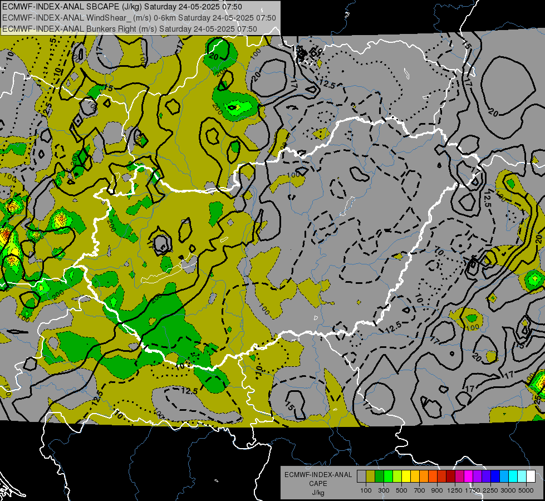Image resolution: width=545 pixels, height=501 pixels.
Task: Click the legend title ECMWF-INDEX-ANAL
Action: tap(318, 475)
